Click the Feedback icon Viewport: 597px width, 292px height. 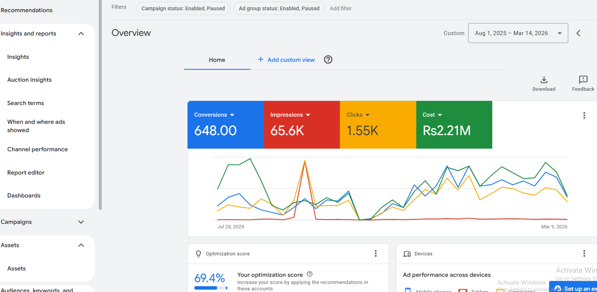tap(583, 83)
